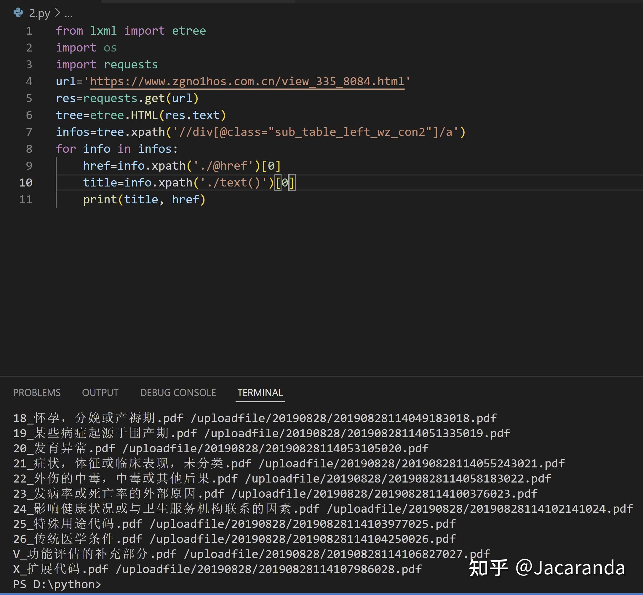The height and width of the screenshot is (595, 643).
Task: Switch to the PROBLEMS panel tab
Action: point(36,392)
